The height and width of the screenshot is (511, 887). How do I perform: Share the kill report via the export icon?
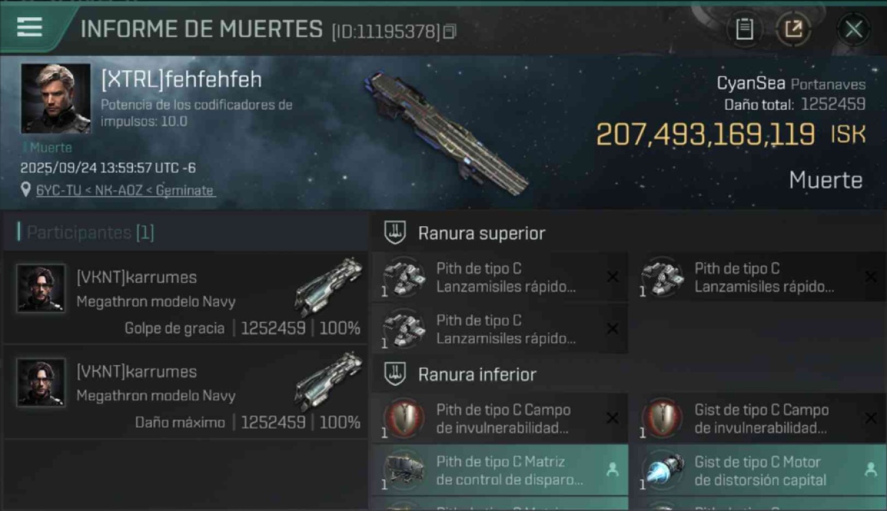pyautogui.click(x=793, y=29)
